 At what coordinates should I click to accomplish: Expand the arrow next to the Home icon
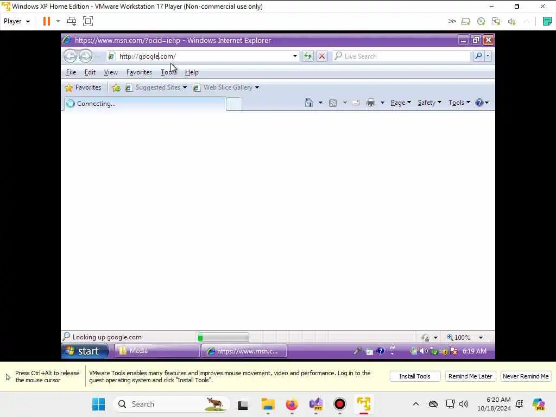(320, 103)
